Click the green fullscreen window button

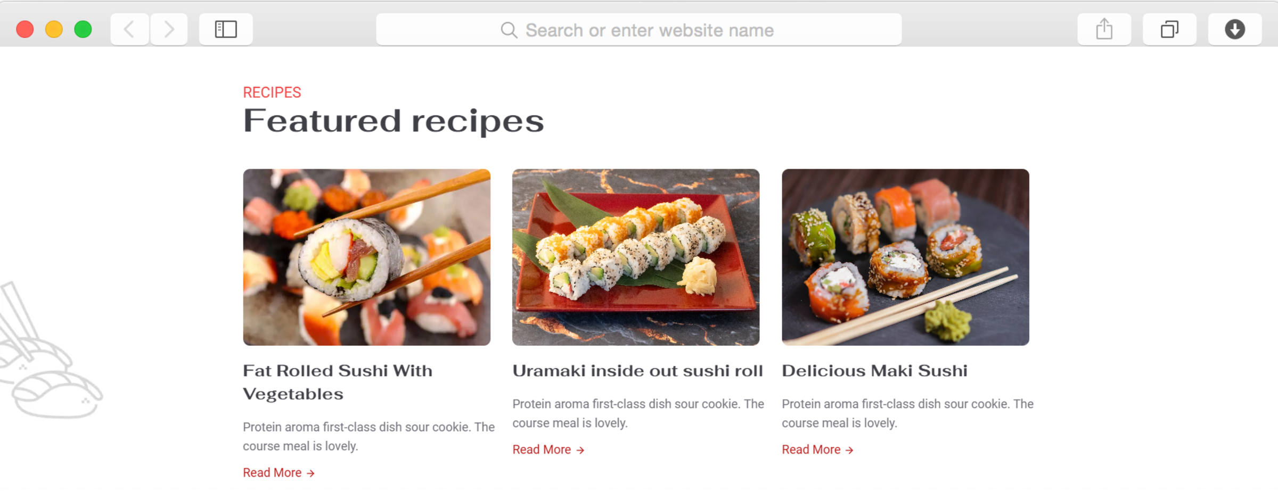pos(83,29)
